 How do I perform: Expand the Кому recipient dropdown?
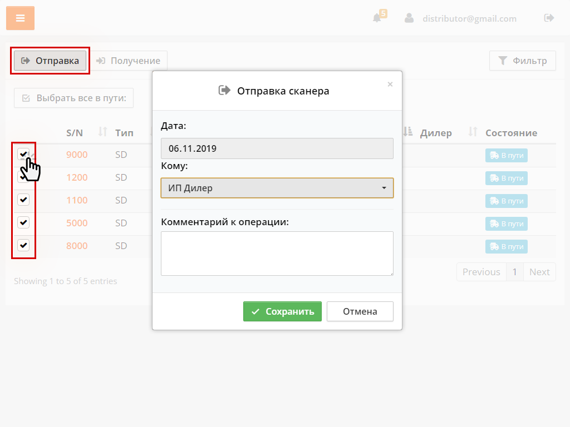pos(277,188)
